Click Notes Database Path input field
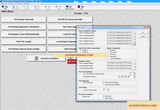 tap(120, 63)
